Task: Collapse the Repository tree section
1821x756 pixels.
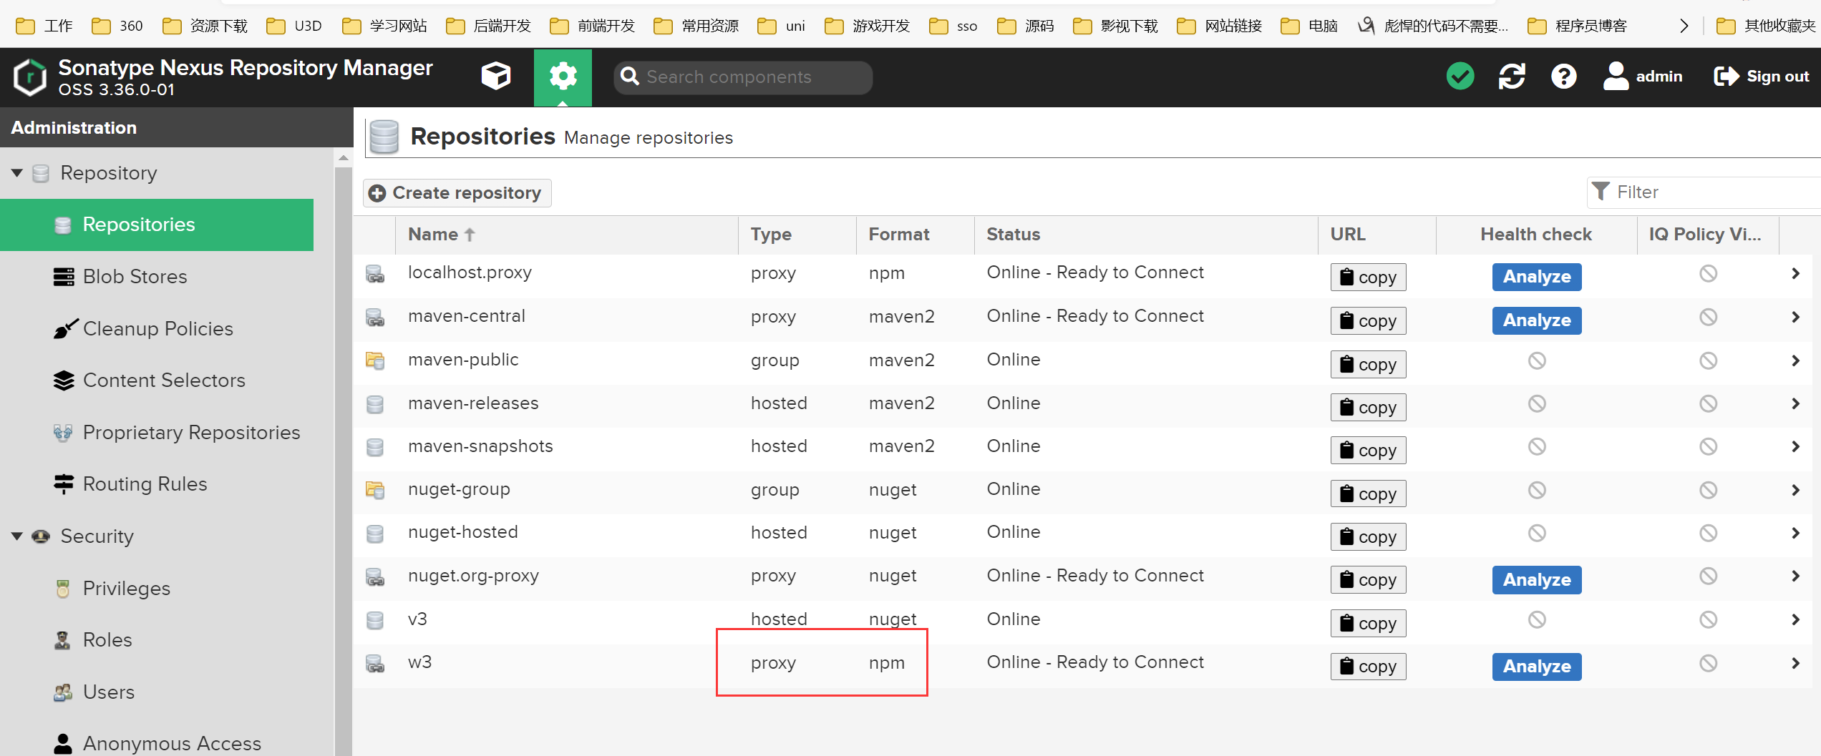Action: 17,173
